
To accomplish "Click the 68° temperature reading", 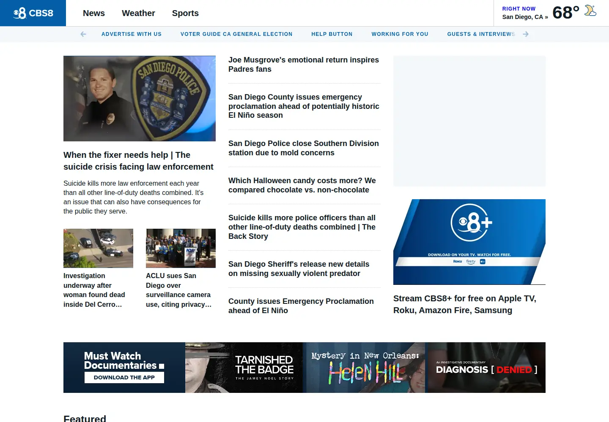I will [x=566, y=13].
